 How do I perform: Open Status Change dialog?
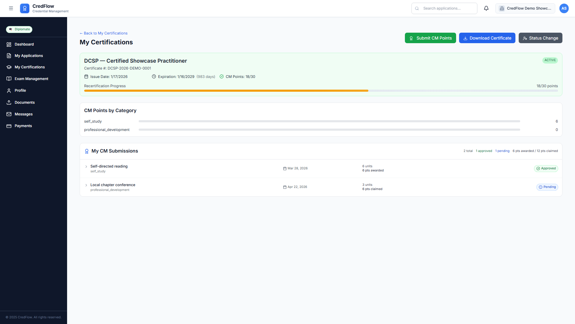point(541,38)
